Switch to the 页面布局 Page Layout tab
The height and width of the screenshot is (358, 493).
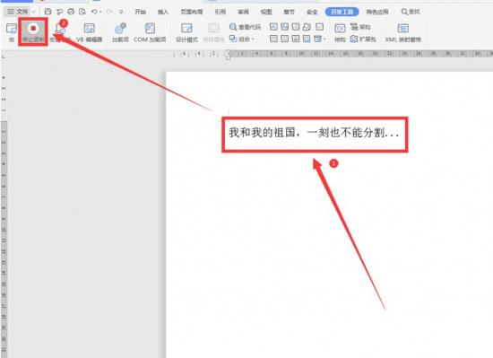pos(192,12)
